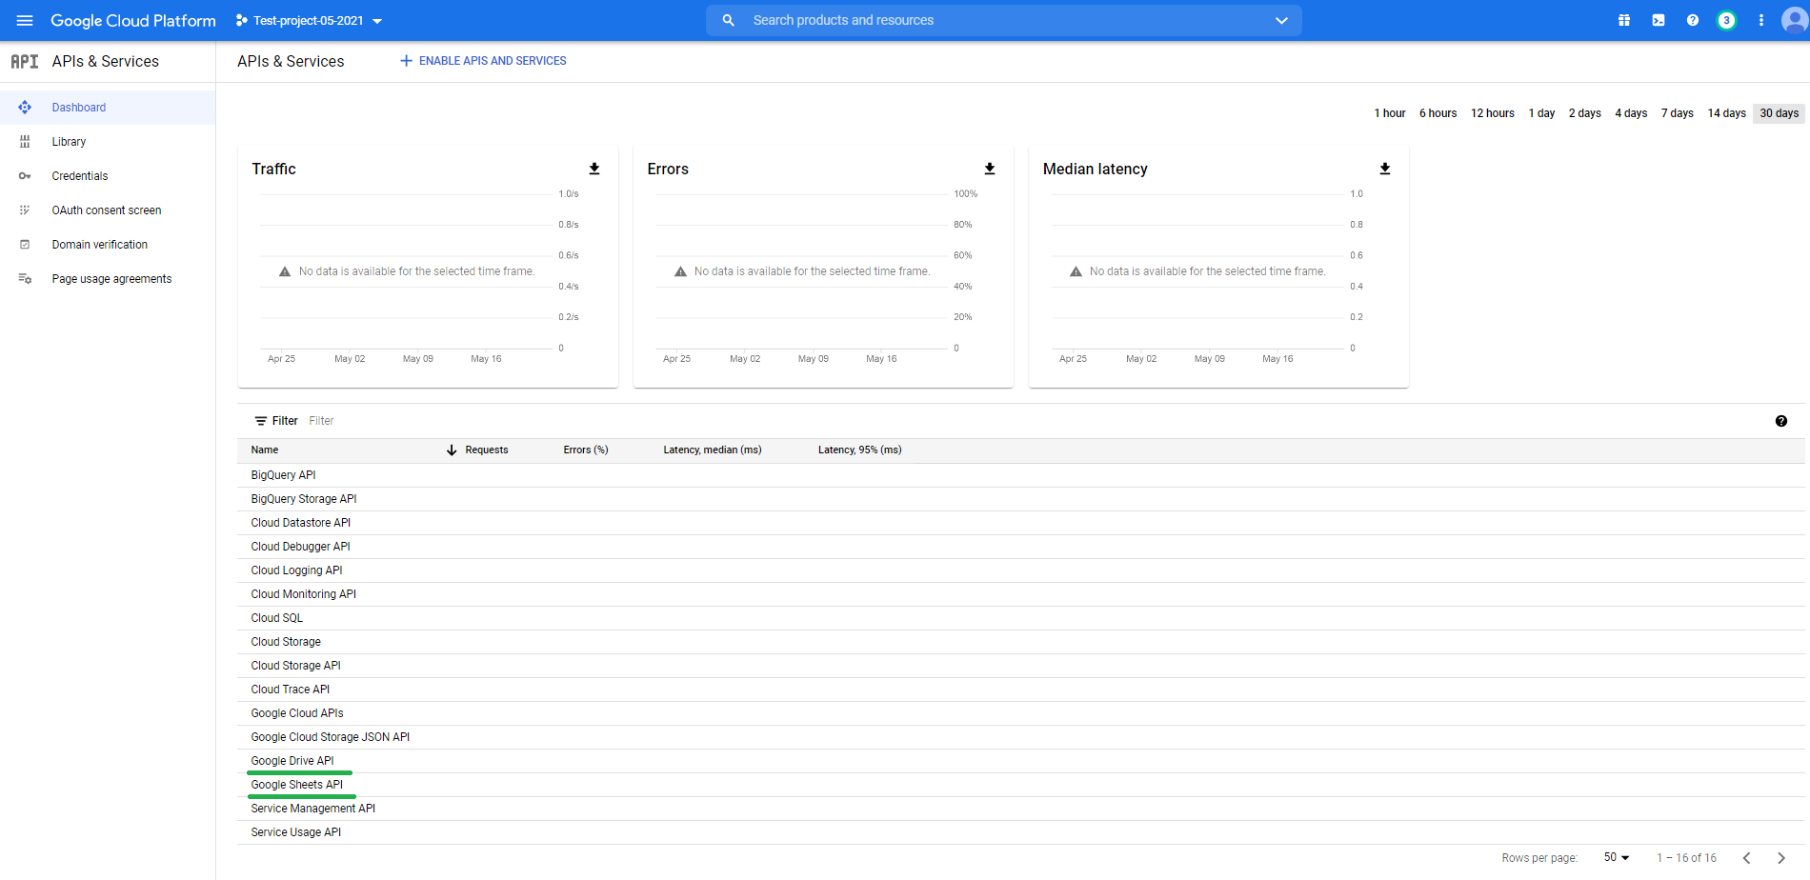Image resolution: width=1810 pixels, height=880 pixels.
Task: Download the Traffic chart data
Action: (x=594, y=169)
